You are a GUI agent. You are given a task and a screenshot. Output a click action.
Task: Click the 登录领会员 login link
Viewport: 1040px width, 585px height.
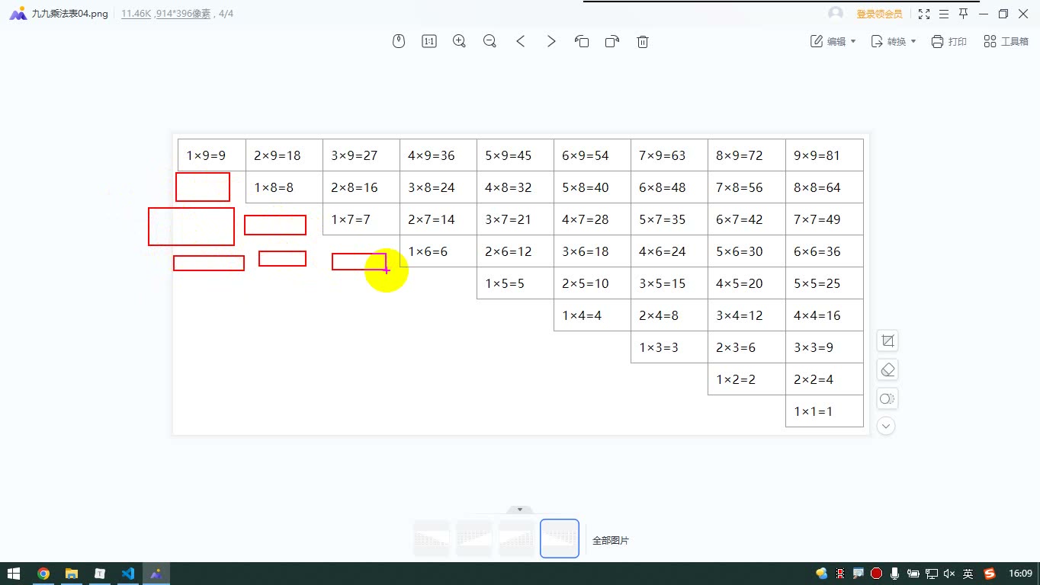point(879,14)
